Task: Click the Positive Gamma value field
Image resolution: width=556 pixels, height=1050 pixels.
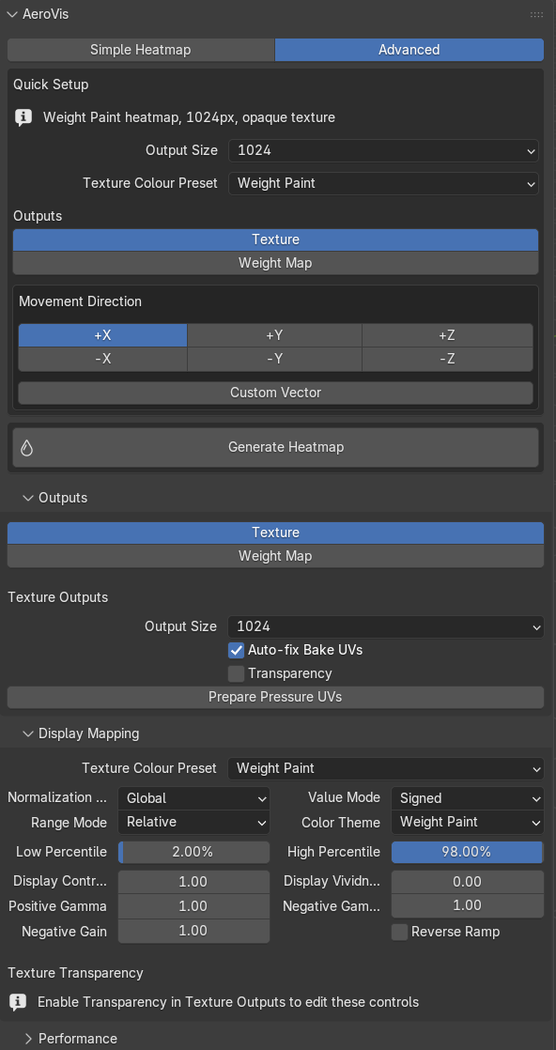Action: (193, 906)
